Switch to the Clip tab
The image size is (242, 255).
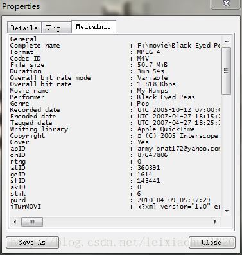(x=56, y=28)
